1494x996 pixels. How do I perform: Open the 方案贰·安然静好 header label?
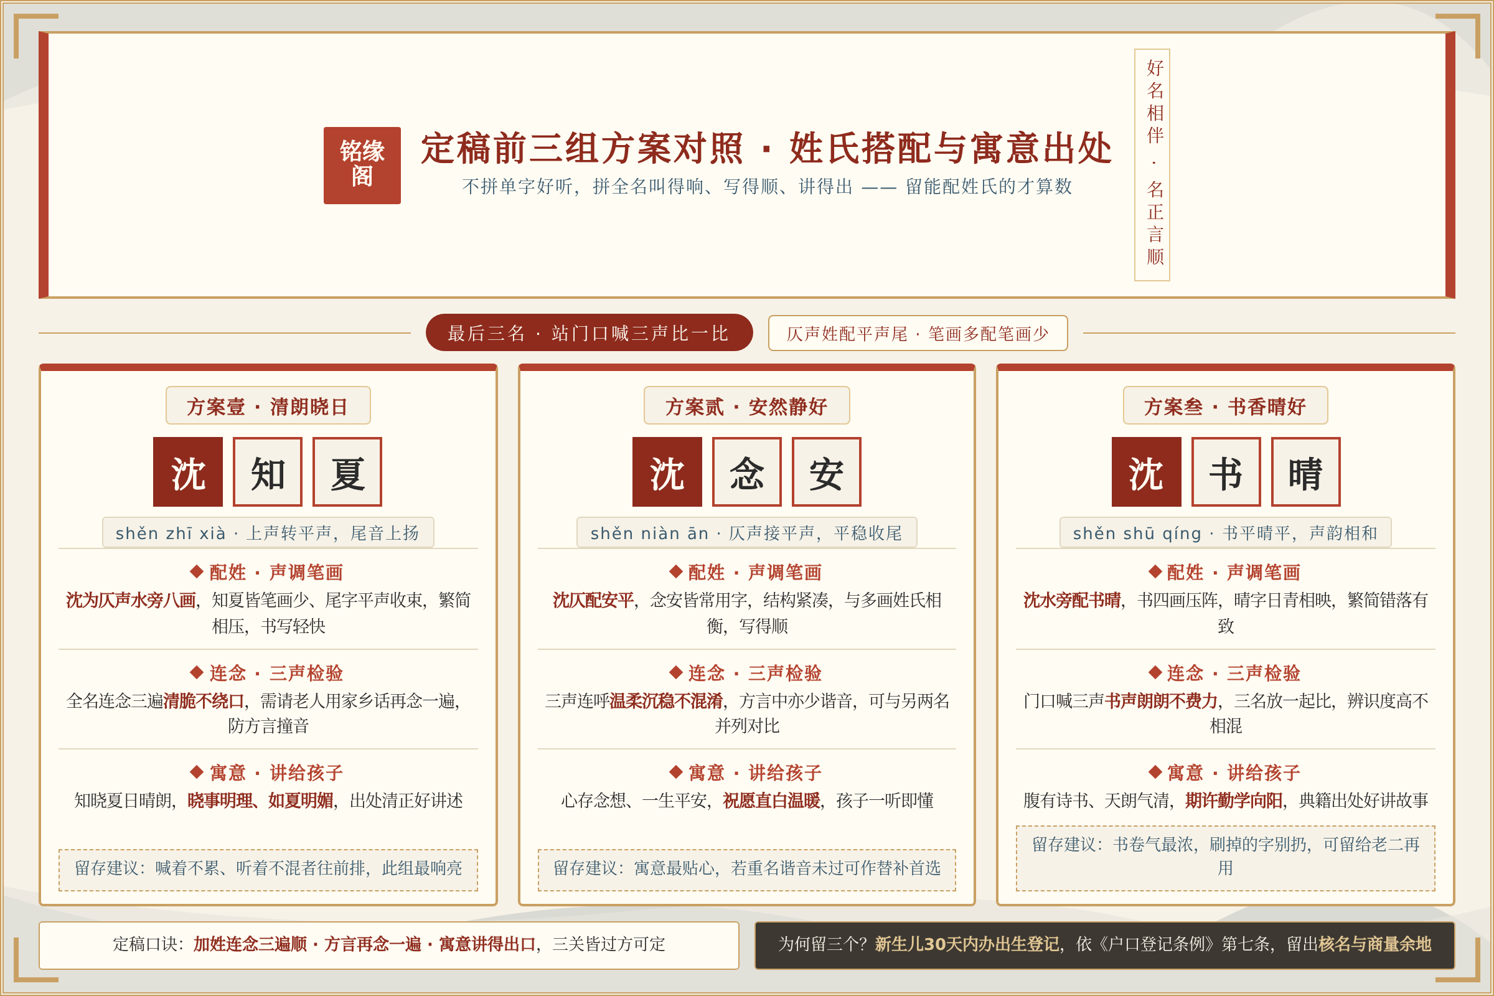pyautogui.click(x=746, y=405)
